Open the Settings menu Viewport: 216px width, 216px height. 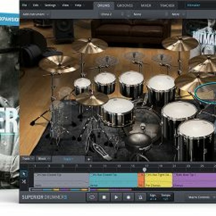[x=50, y=5]
